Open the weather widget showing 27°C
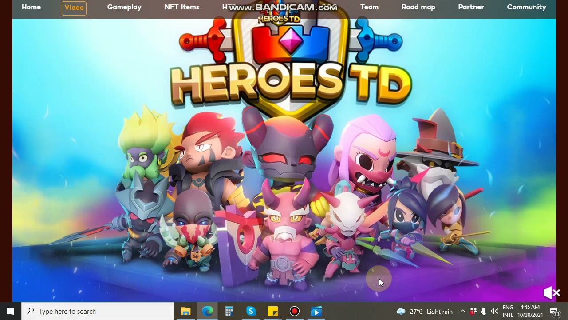 click(x=425, y=312)
